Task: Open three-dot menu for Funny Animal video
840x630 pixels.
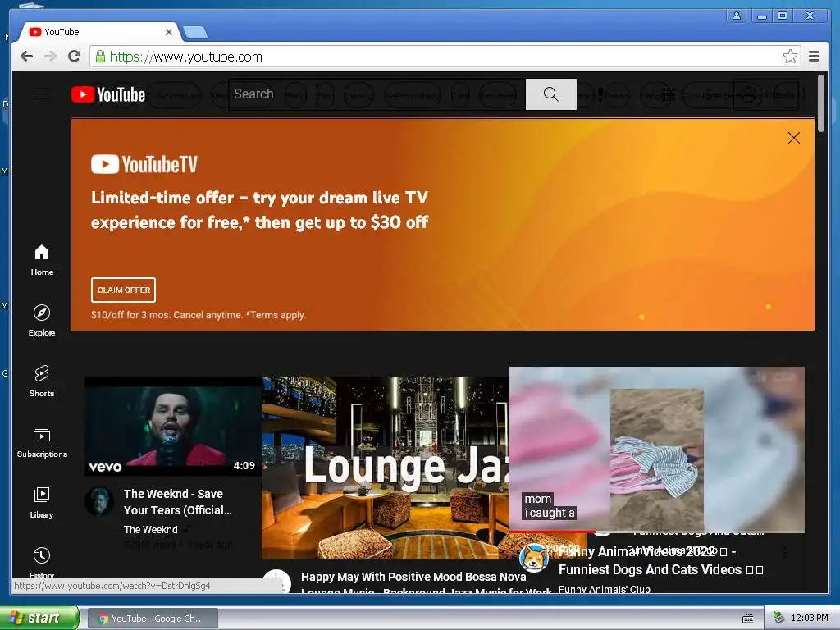Action: point(785,552)
